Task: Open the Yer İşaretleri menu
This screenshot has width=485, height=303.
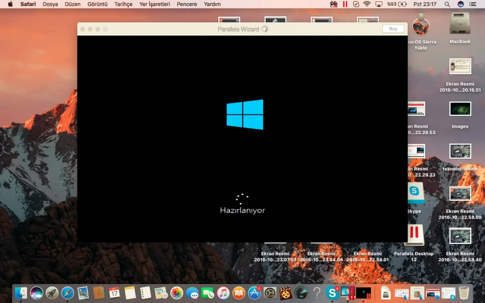Action: pos(154,4)
